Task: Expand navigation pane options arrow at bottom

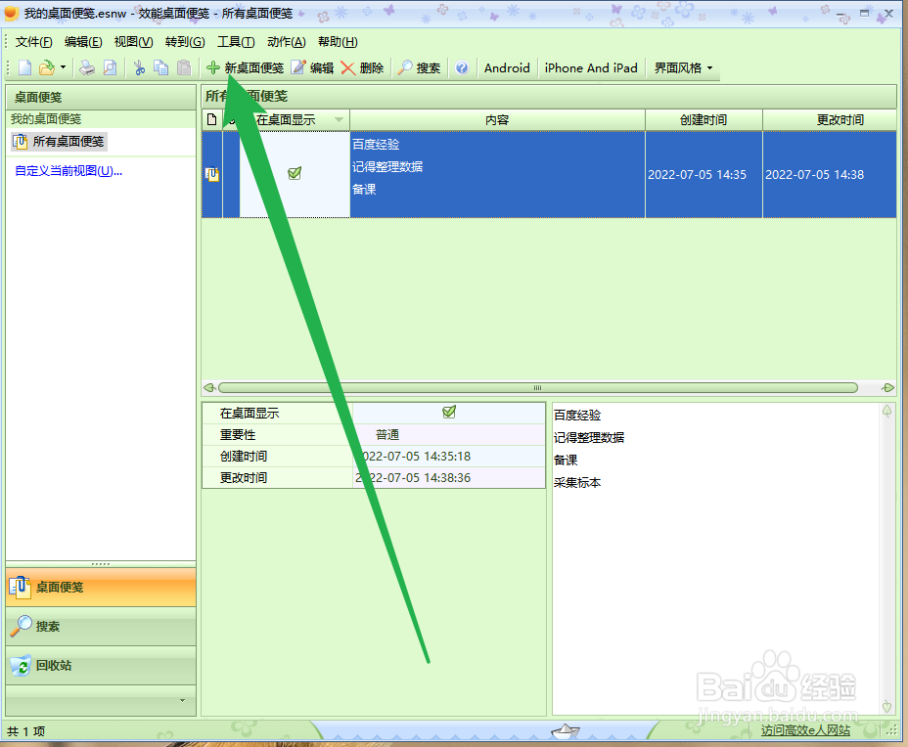Action: (x=182, y=700)
